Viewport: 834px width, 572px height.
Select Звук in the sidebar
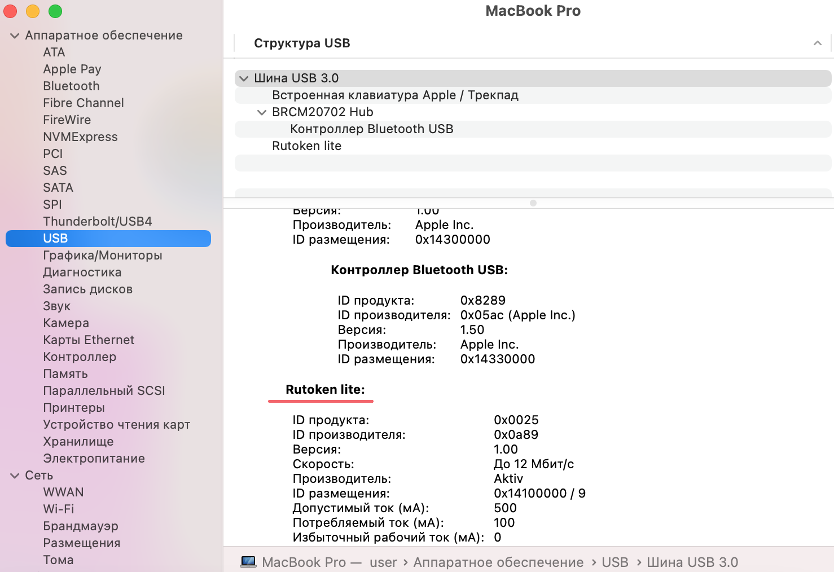tap(57, 306)
